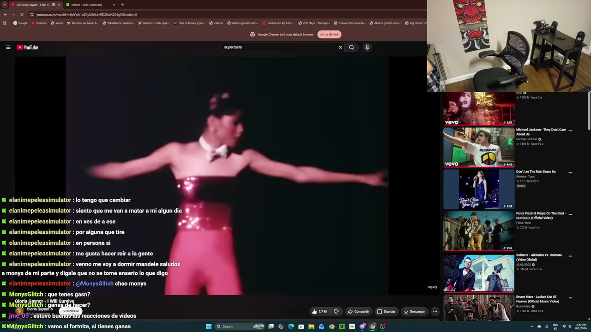Open the title Bruno Mars - Locked Out Of Heaven
The width and height of the screenshot is (591, 332).
click(x=537, y=299)
